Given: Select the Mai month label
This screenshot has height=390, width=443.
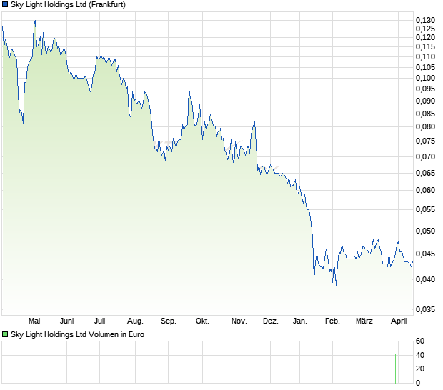Looking at the screenshot, I should (x=34, y=321).
